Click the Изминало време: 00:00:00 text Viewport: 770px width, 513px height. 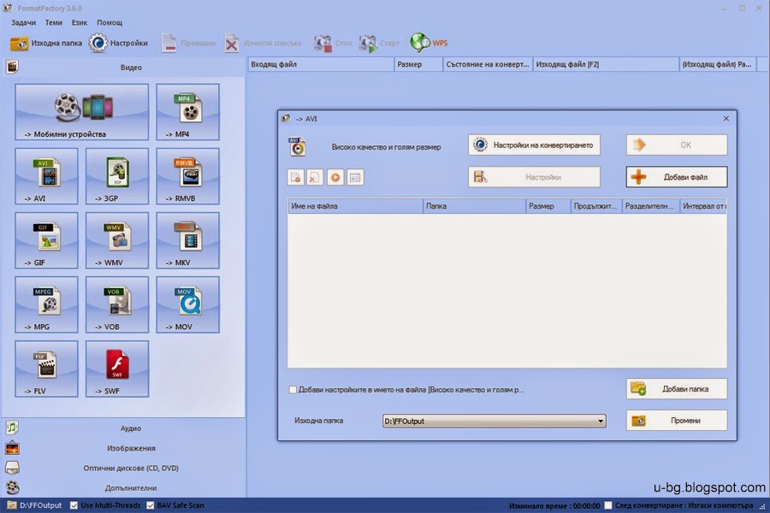click(554, 505)
